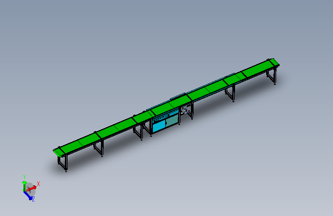Screen dimensions: 333x216
Task: Click the red X axis arrow of the triad
Action: 31,188
